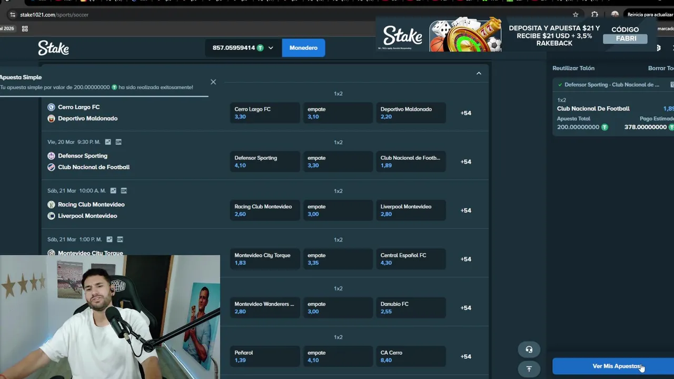The image size is (674, 379).
Task: Click bet slip title Defensor Sporting - Club Nacional
Action: click(612, 85)
